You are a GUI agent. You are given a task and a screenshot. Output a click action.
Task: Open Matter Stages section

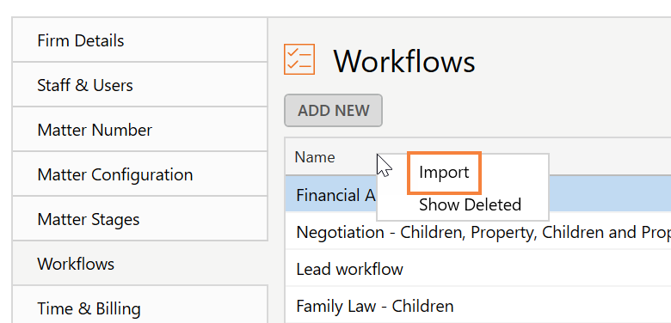140,219
